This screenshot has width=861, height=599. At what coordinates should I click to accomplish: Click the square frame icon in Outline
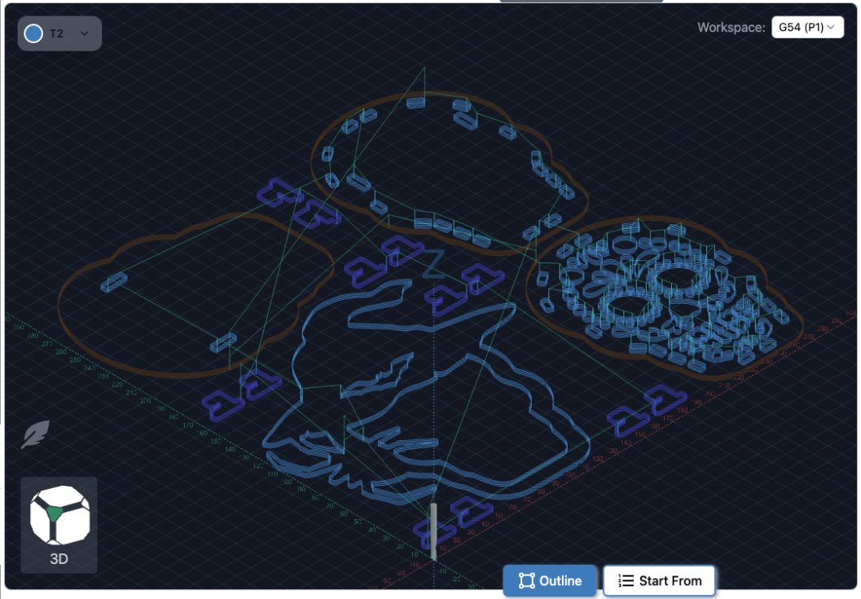(526, 581)
